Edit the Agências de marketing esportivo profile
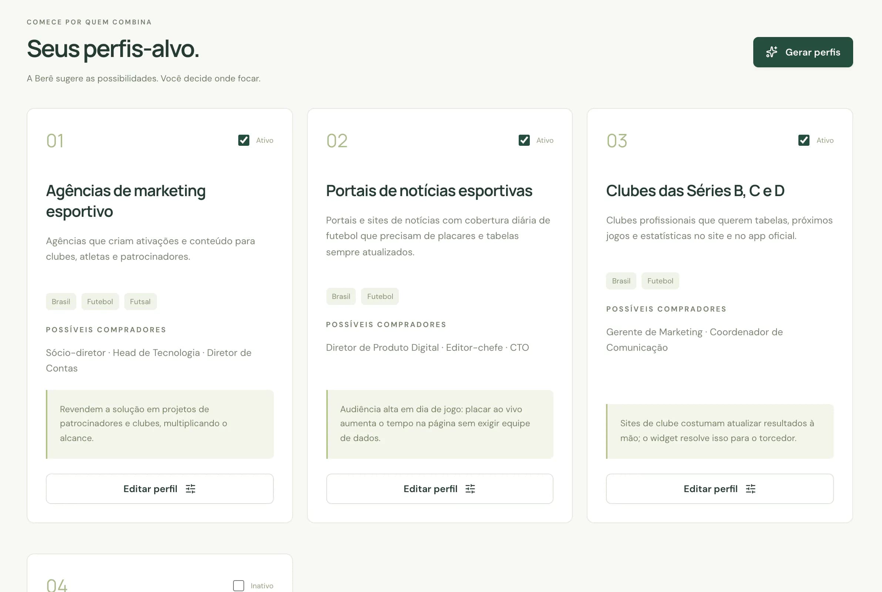Image resolution: width=882 pixels, height=592 pixels. [x=160, y=489]
